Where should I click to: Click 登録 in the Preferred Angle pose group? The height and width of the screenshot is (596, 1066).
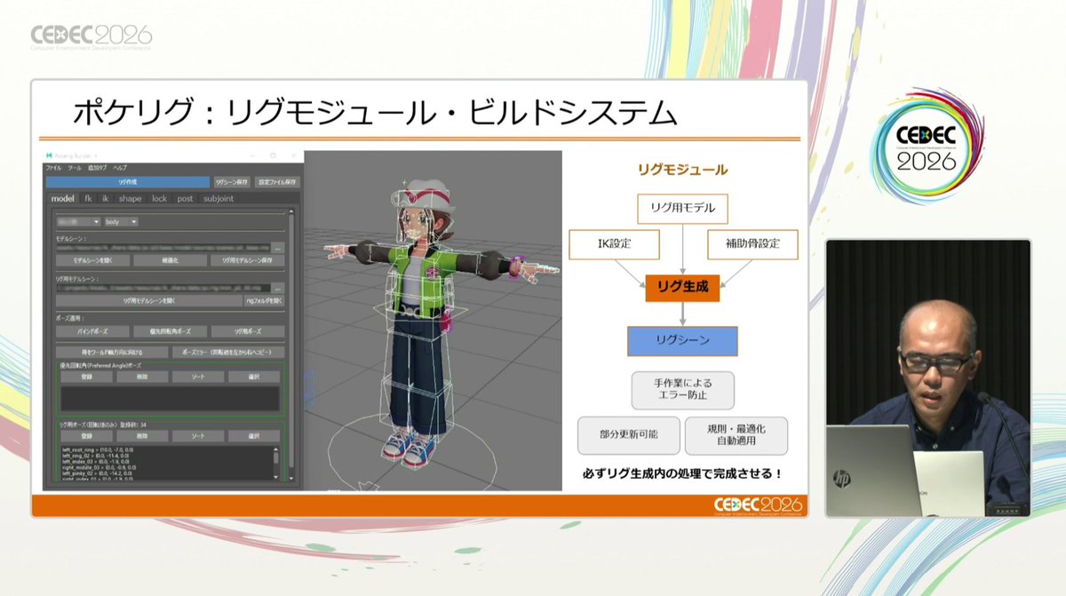86,377
